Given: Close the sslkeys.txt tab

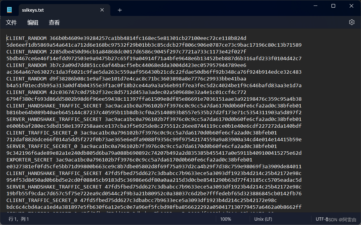Looking at the screenshot, I should [x=102, y=10].
